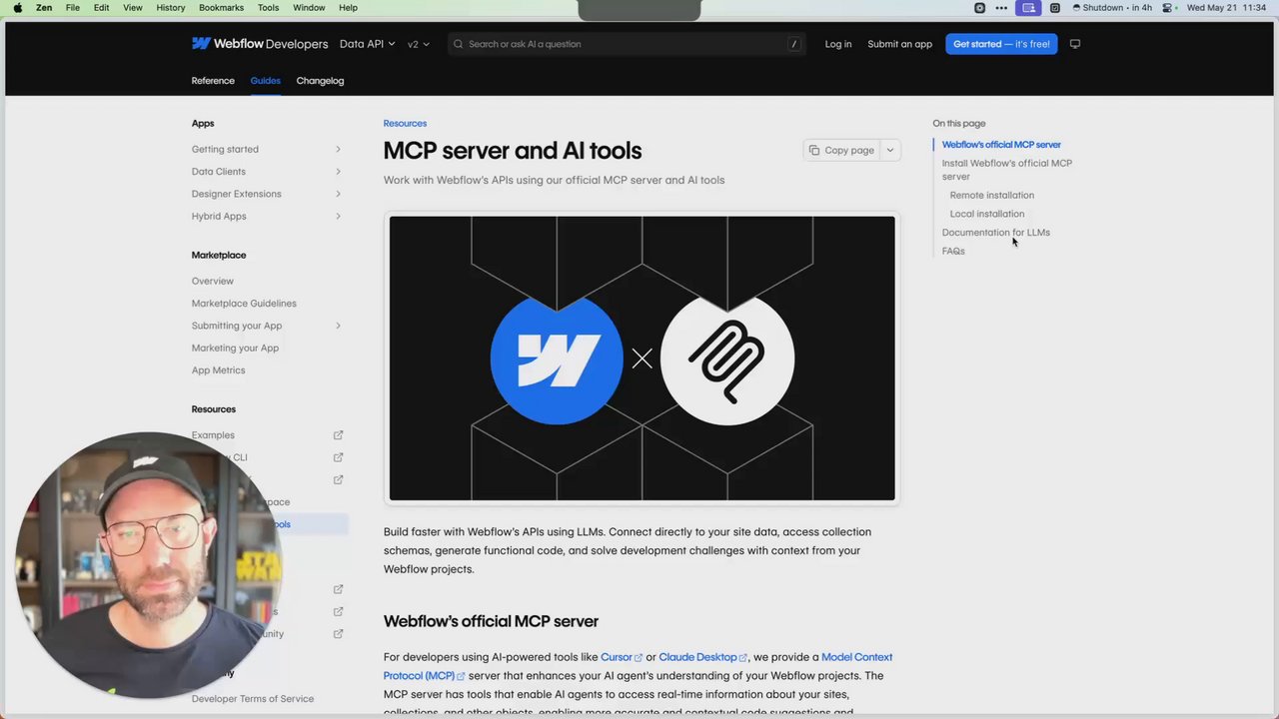Open Marketing your App page

point(235,349)
